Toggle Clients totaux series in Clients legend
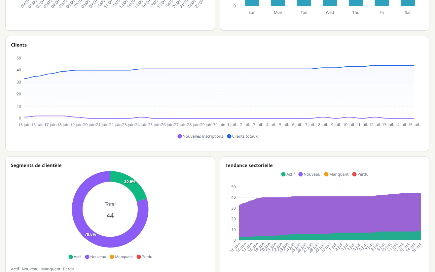 pos(242,136)
